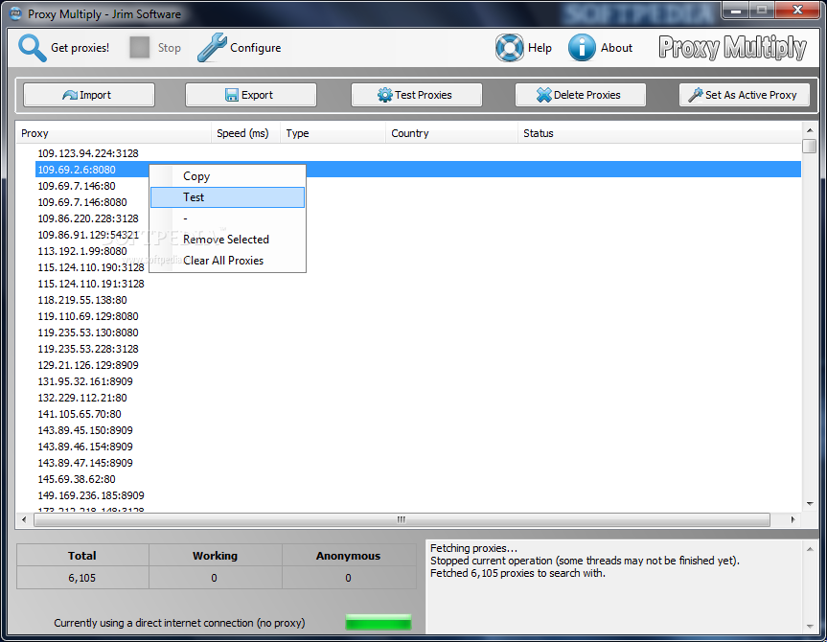Click the log pane scroll-down arrow
Image resolution: width=827 pixels, height=642 pixels.
(x=810, y=627)
